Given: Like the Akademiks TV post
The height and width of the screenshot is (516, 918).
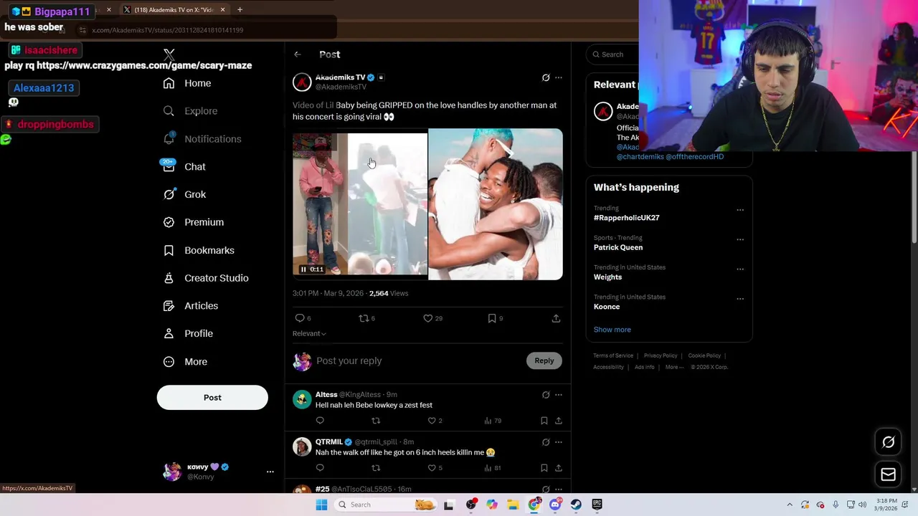Looking at the screenshot, I should pyautogui.click(x=432, y=318).
